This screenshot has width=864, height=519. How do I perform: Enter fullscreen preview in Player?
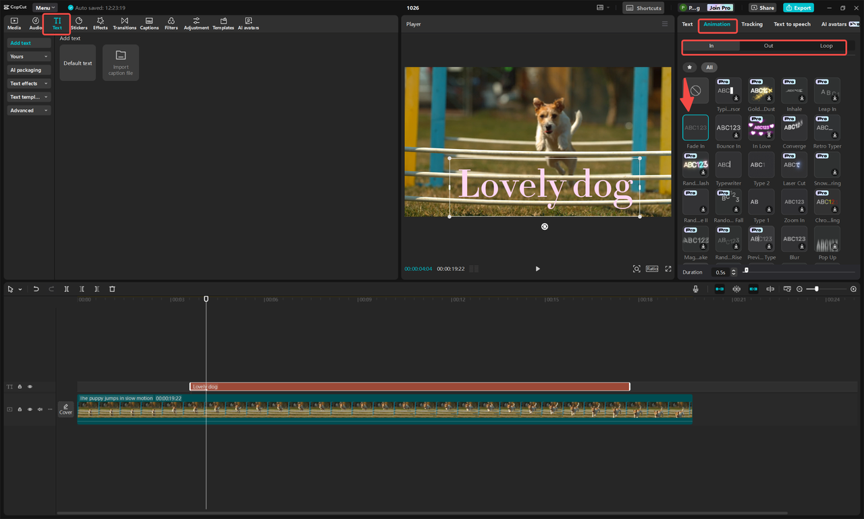tap(668, 269)
